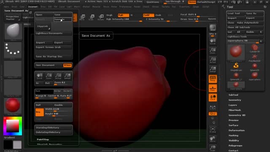
Task: Select the SimpleBrush tool icon
Action: point(236,67)
